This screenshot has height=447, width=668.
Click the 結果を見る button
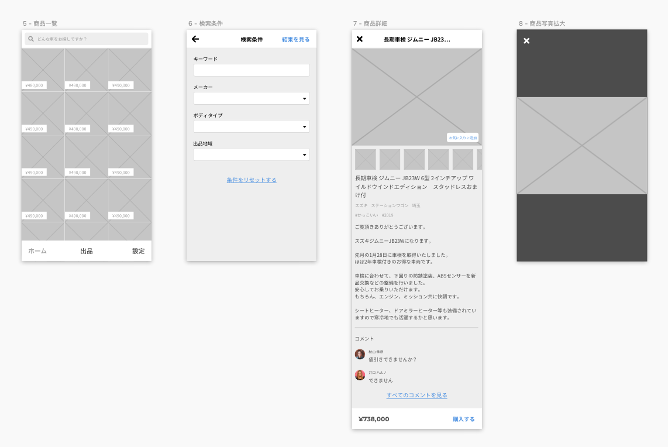point(295,40)
